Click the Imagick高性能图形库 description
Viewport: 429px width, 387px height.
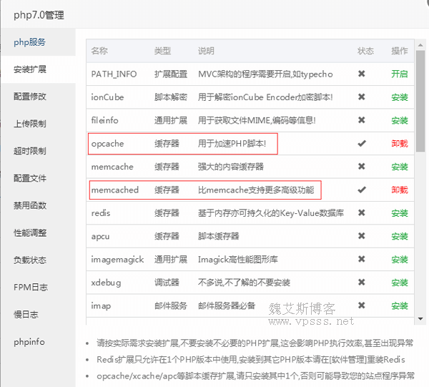point(238,260)
